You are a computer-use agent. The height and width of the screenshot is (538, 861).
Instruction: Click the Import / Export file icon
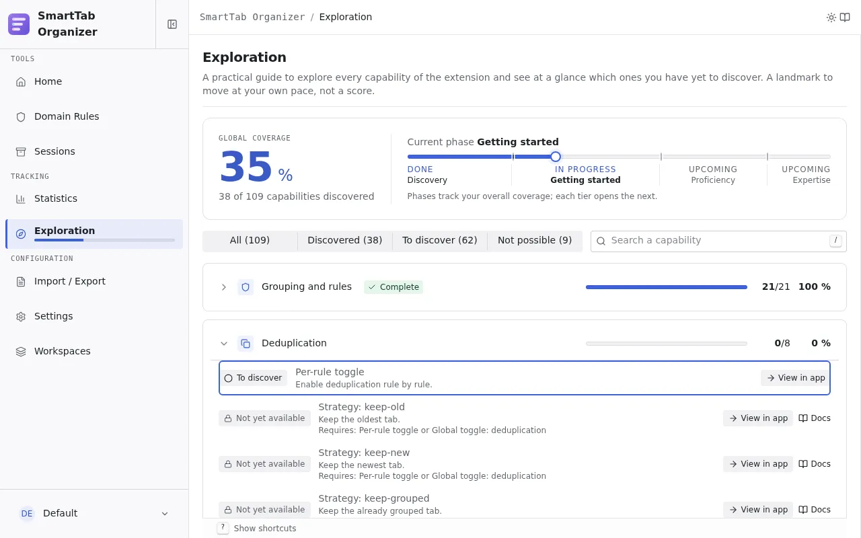[21, 282]
